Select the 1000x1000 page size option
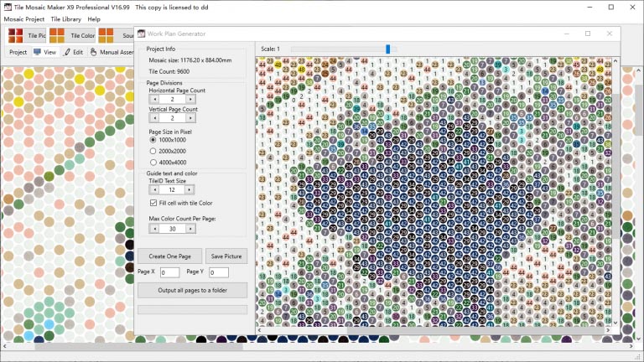Screen dimensions: 644x362 click(x=153, y=140)
